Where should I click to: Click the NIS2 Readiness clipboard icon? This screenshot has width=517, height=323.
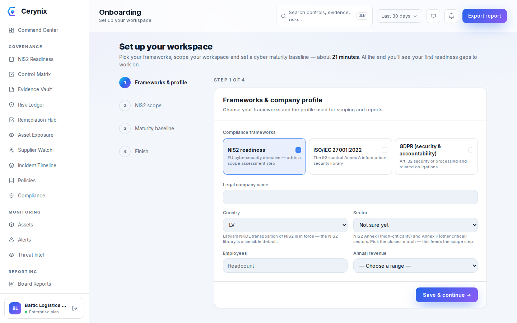tap(11, 59)
